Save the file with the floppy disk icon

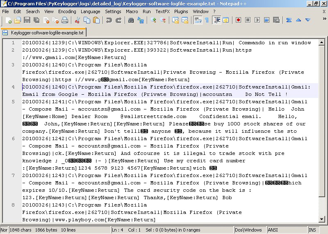[27, 20]
